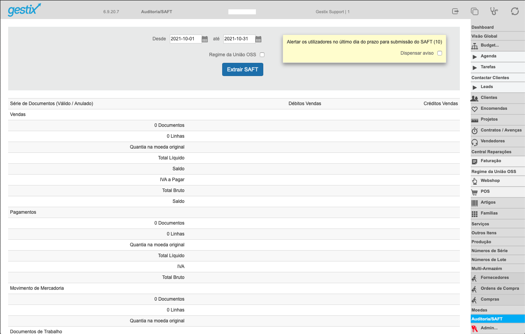Click the Fornecedores icon

(x=474, y=278)
